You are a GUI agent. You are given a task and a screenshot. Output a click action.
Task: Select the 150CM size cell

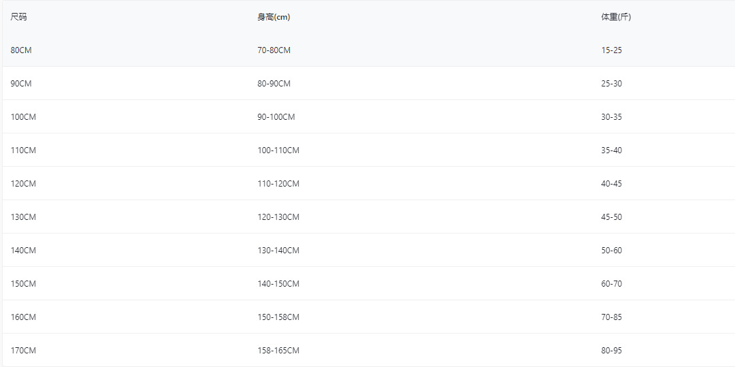coord(23,284)
